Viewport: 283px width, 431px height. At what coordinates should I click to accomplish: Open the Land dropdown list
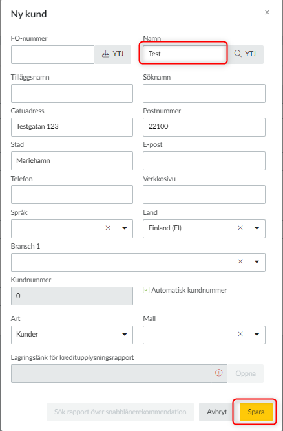click(257, 228)
